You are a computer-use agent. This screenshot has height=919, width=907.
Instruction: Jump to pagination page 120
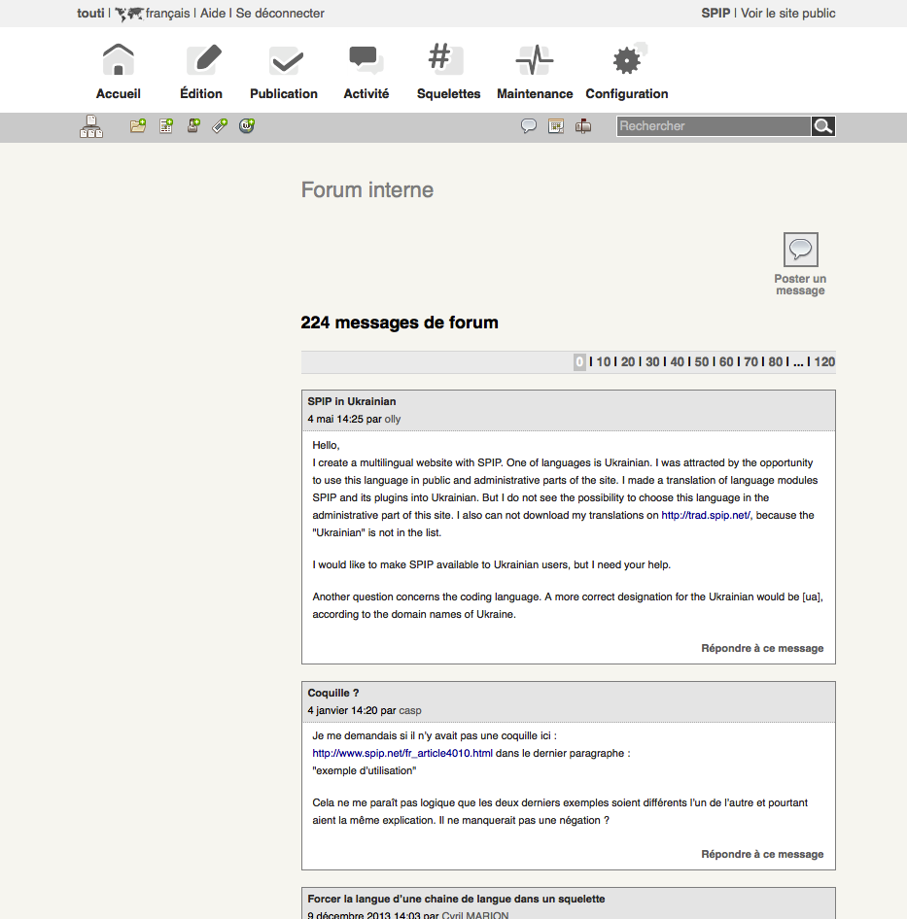point(824,362)
